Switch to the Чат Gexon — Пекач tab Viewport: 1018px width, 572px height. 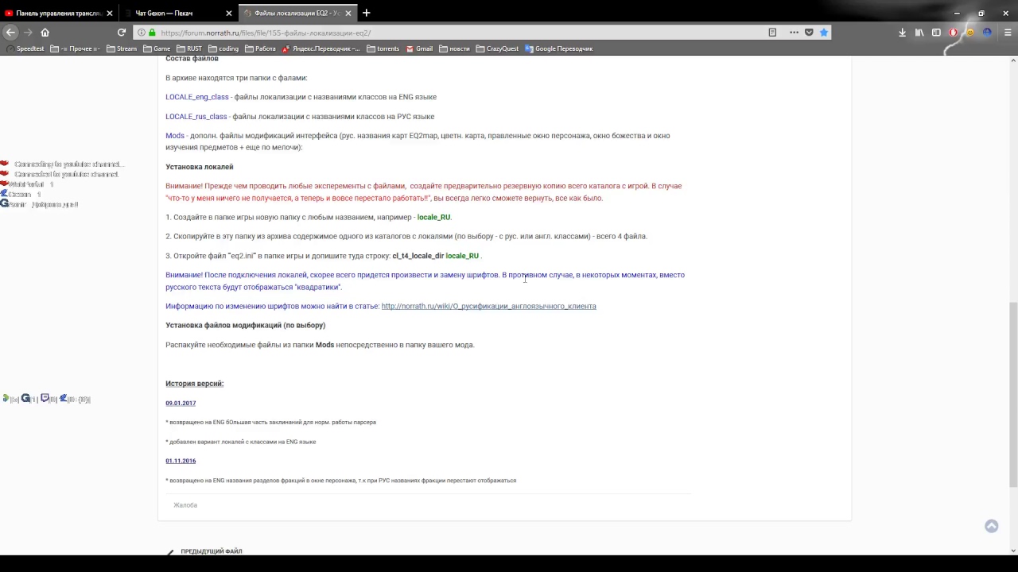pyautogui.click(x=179, y=13)
